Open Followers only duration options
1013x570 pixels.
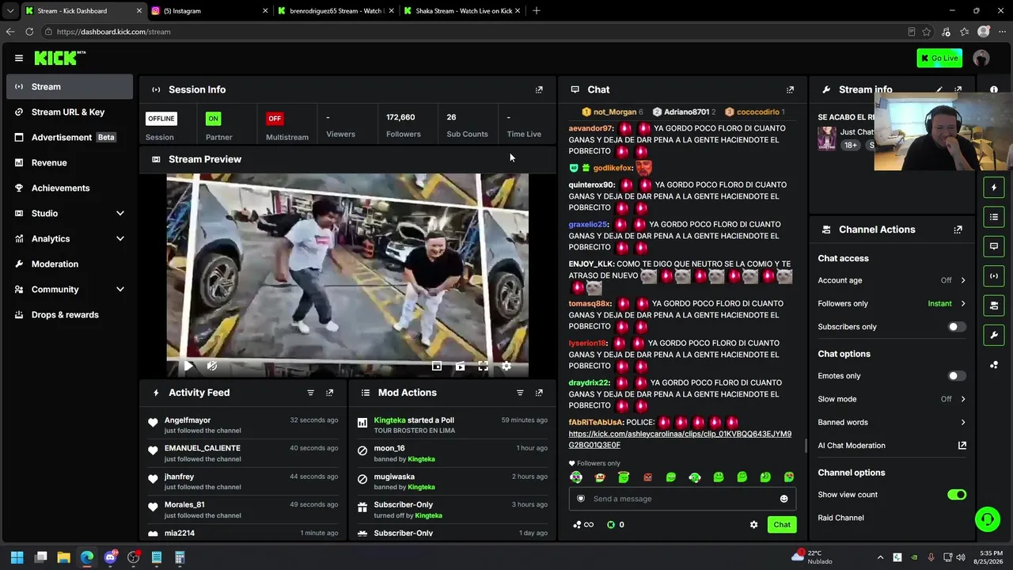(x=892, y=304)
